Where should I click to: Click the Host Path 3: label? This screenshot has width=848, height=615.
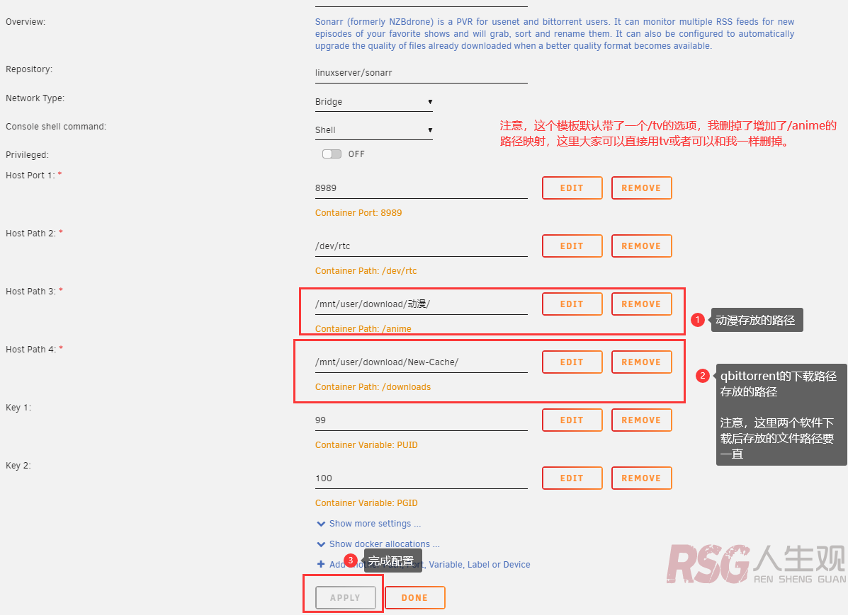(x=31, y=292)
